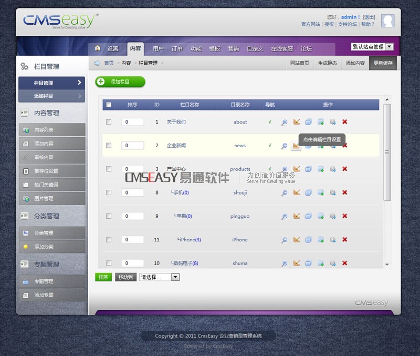Click the copy icon in the pingguo row
Viewport: 420px width, 356px height.
point(308,216)
